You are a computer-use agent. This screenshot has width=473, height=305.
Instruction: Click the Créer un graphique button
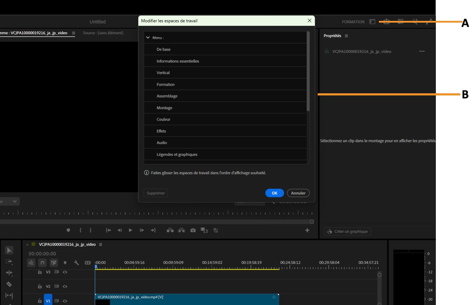point(347,231)
